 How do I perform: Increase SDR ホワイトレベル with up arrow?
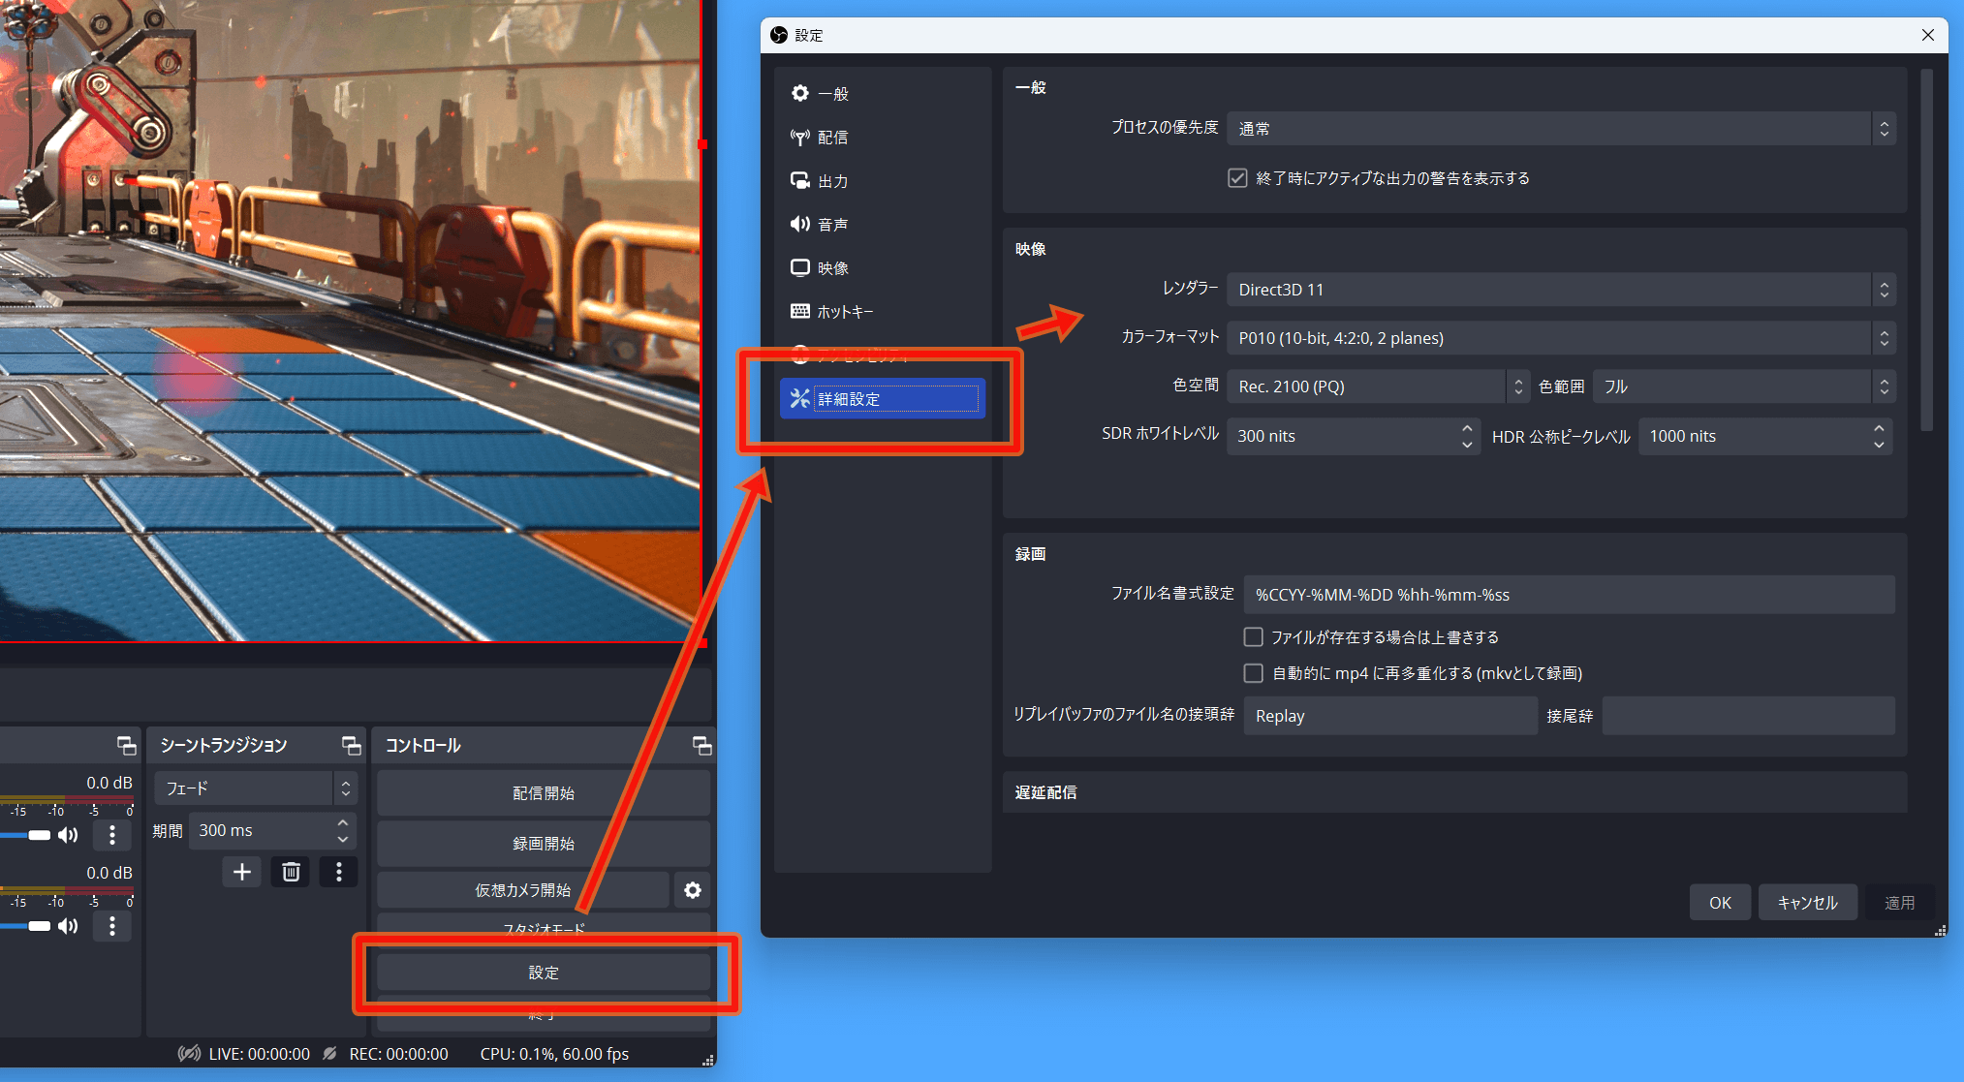point(1467,427)
